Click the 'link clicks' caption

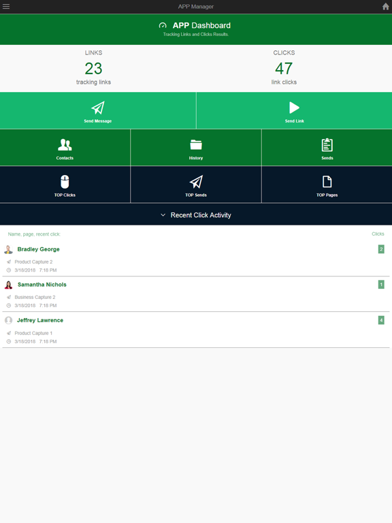click(284, 82)
